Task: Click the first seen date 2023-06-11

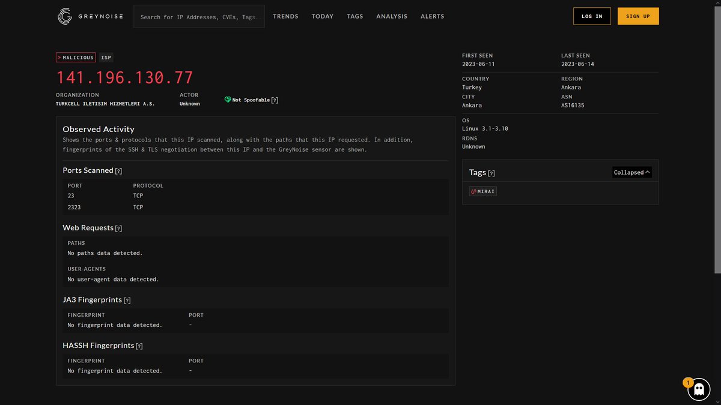Action: pyautogui.click(x=478, y=64)
